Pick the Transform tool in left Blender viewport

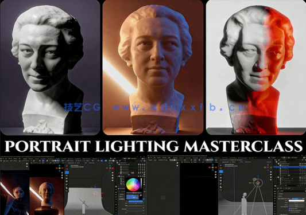[67, 181]
